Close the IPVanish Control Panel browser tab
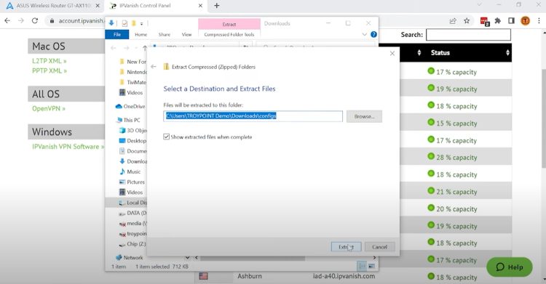The height and width of the screenshot is (284, 546). (200, 6)
